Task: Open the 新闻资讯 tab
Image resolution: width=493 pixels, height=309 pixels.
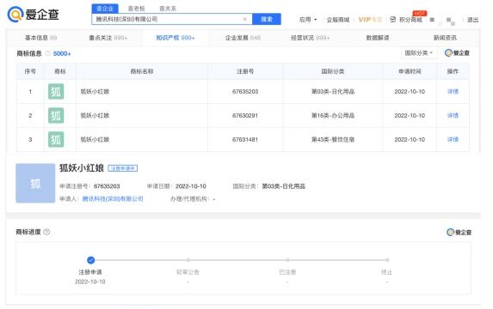Action: (x=445, y=38)
